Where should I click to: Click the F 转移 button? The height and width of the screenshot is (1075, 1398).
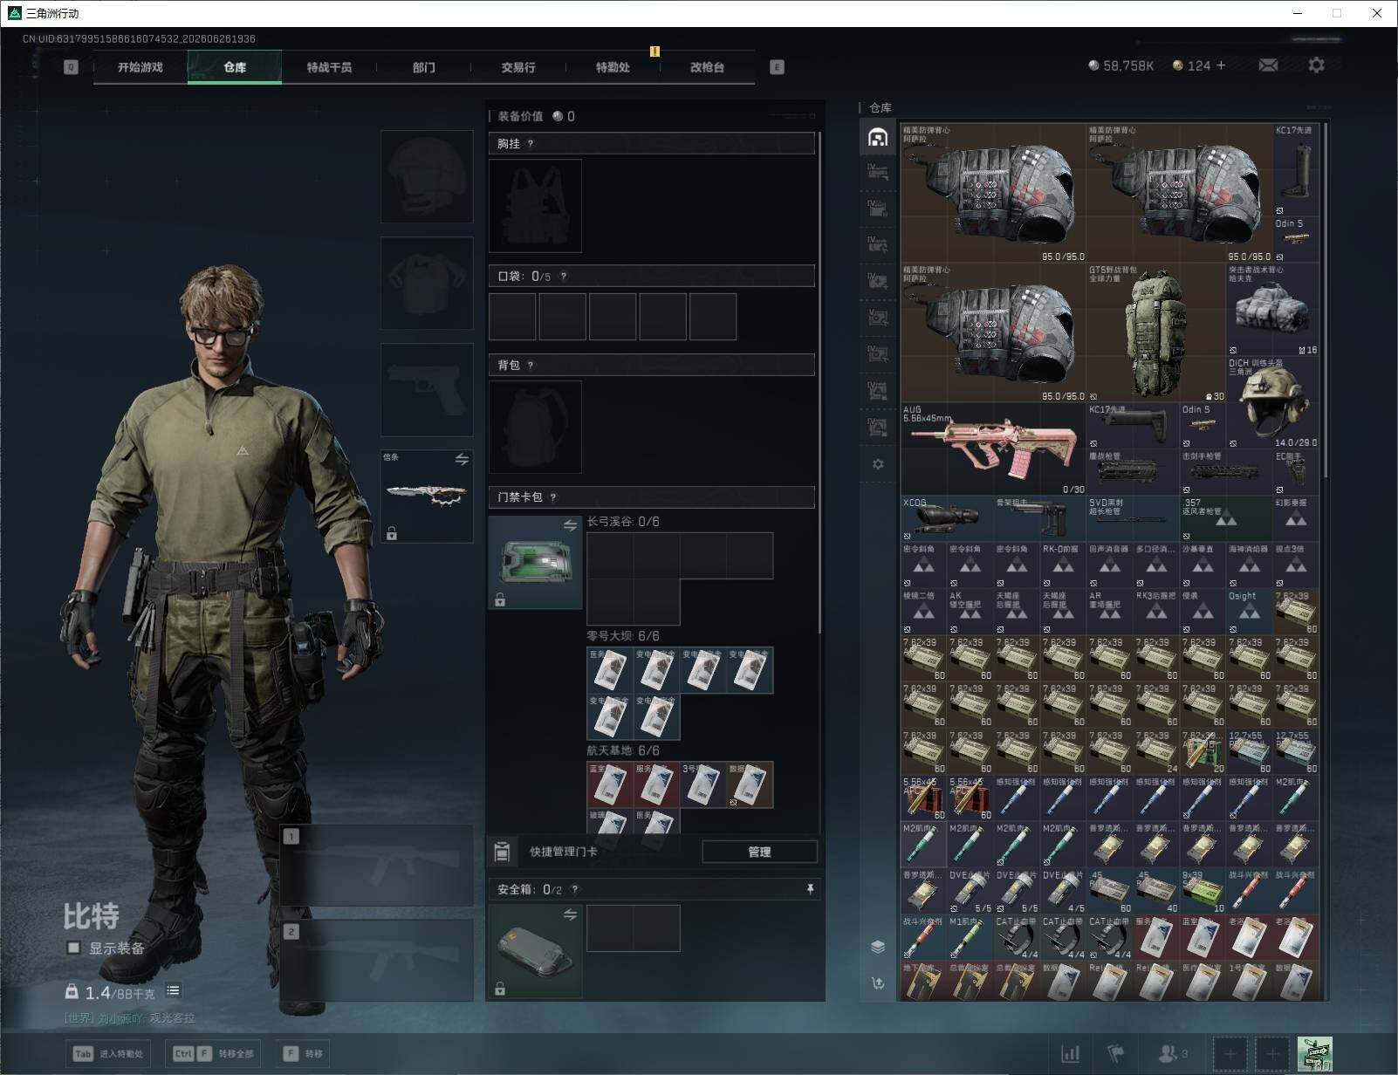[x=304, y=1054]
